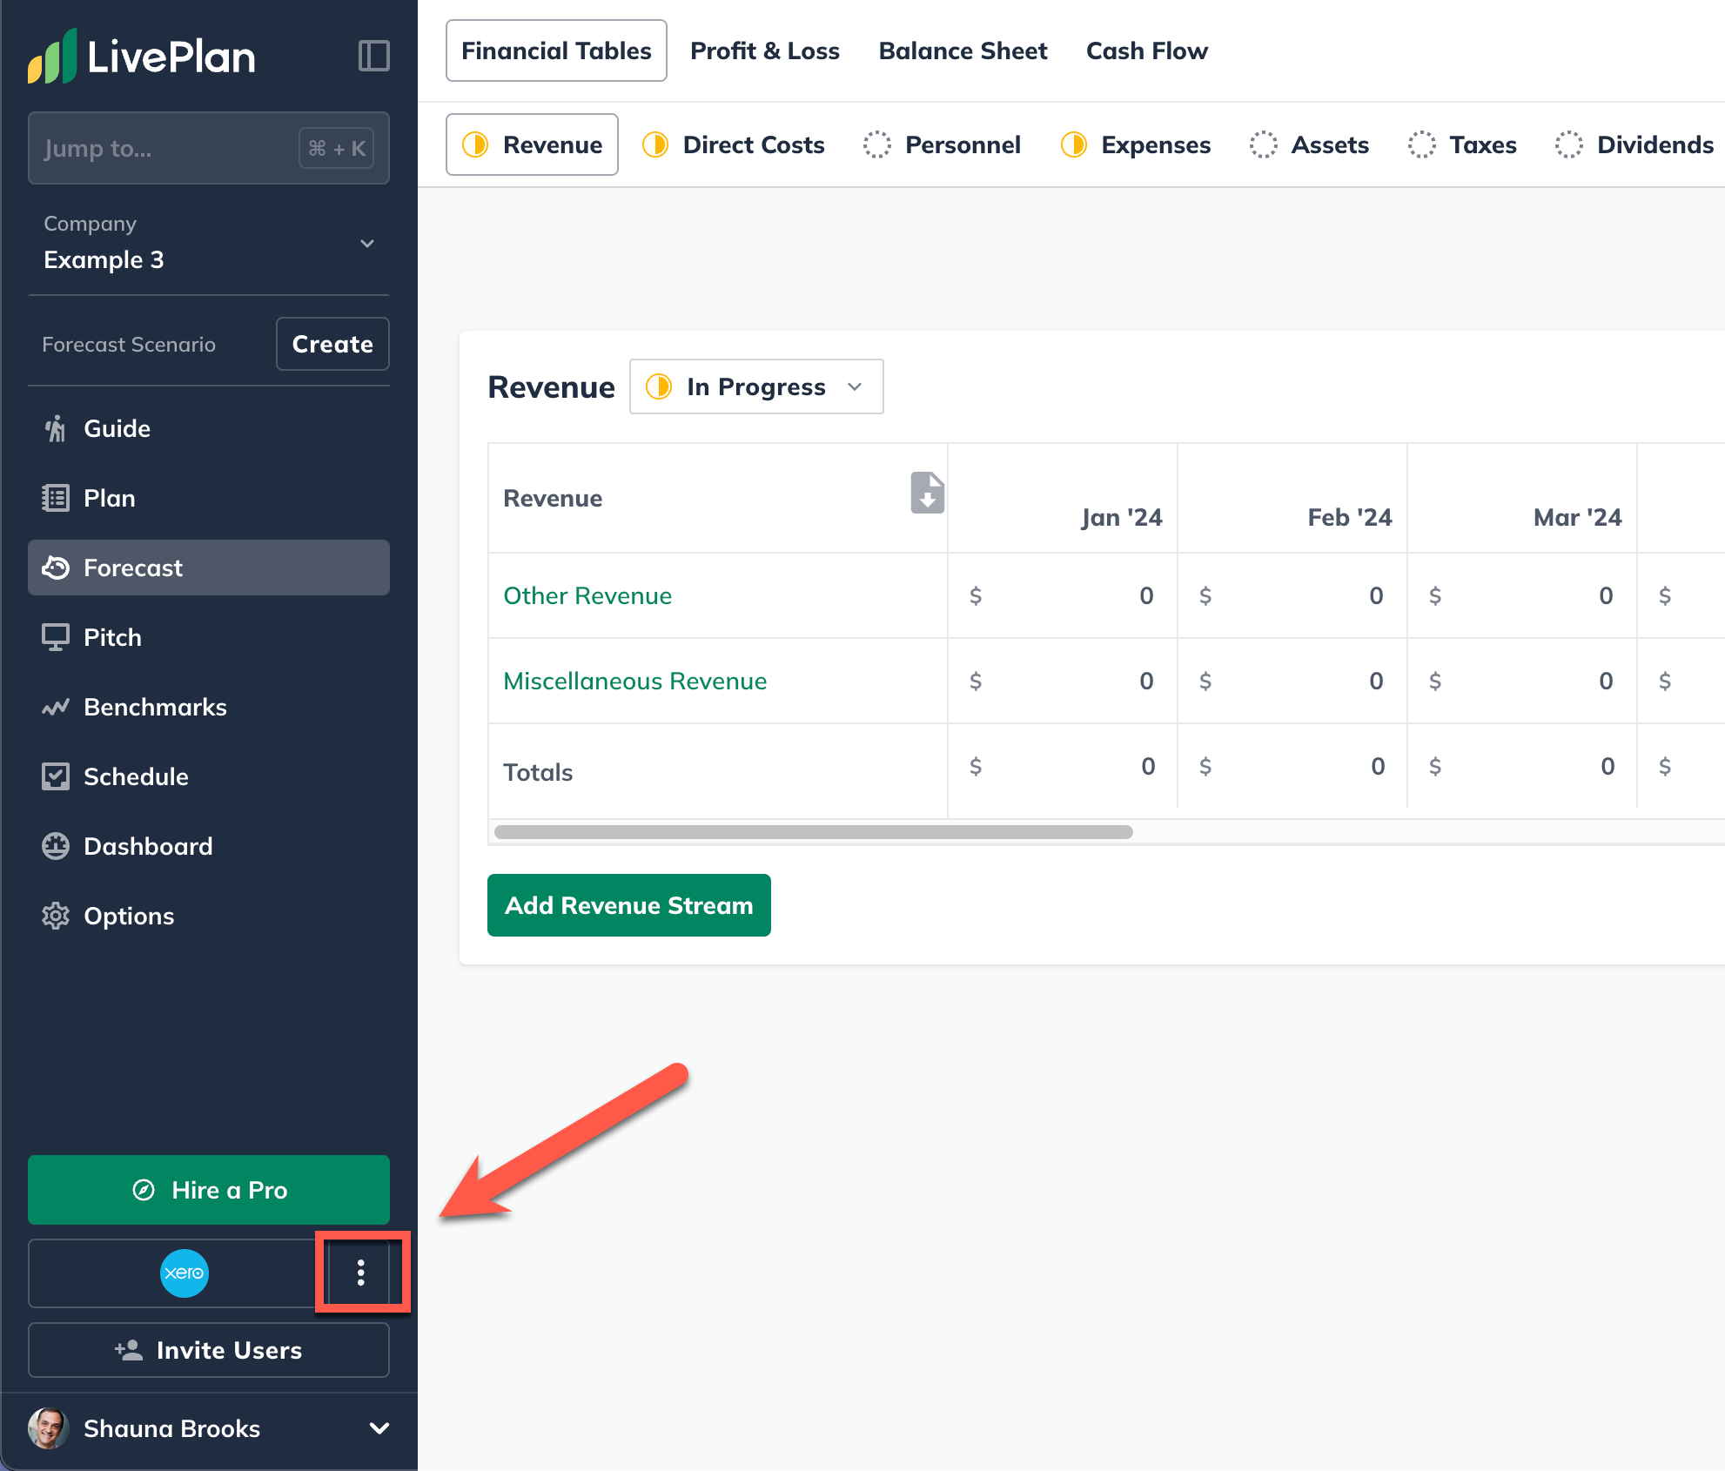Viewport: 1725px width, 1471px height.
Task: Open the Xero integration icon
Action: [x=185, y=1273]
